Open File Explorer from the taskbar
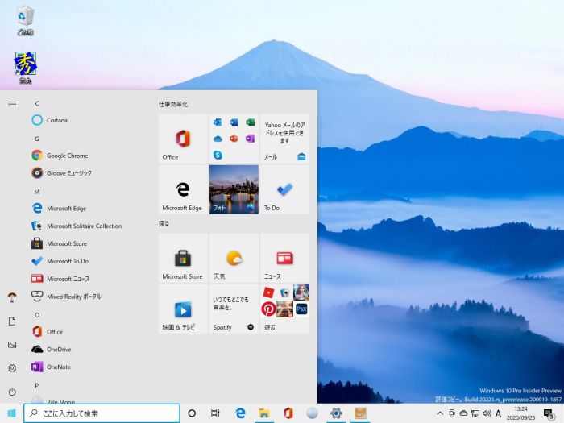564x423 pixels. click(263, 413)
